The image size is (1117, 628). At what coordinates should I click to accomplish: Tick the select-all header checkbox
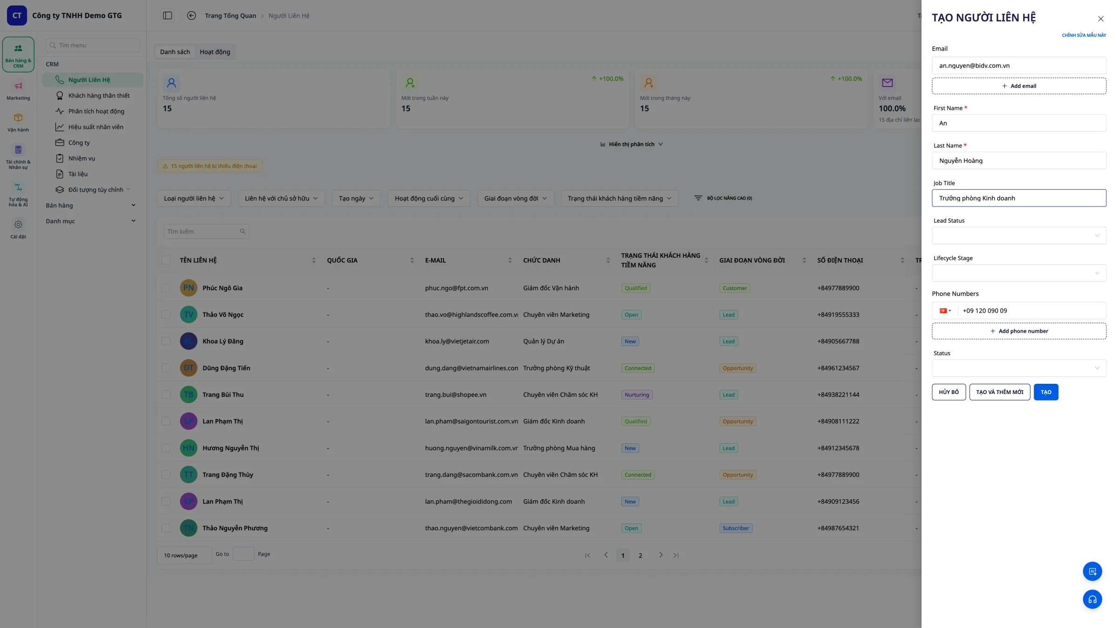click(x=166, y=260)
